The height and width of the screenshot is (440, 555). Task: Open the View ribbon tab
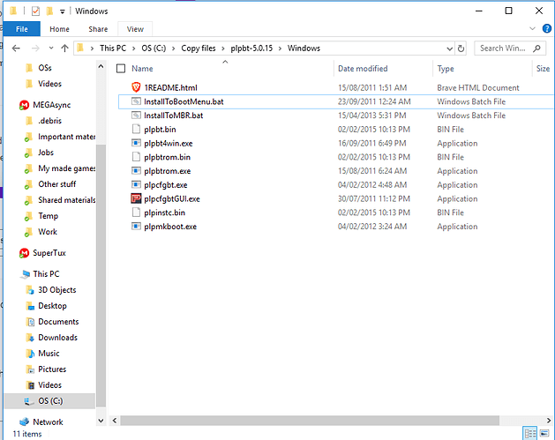coord(135,29)
